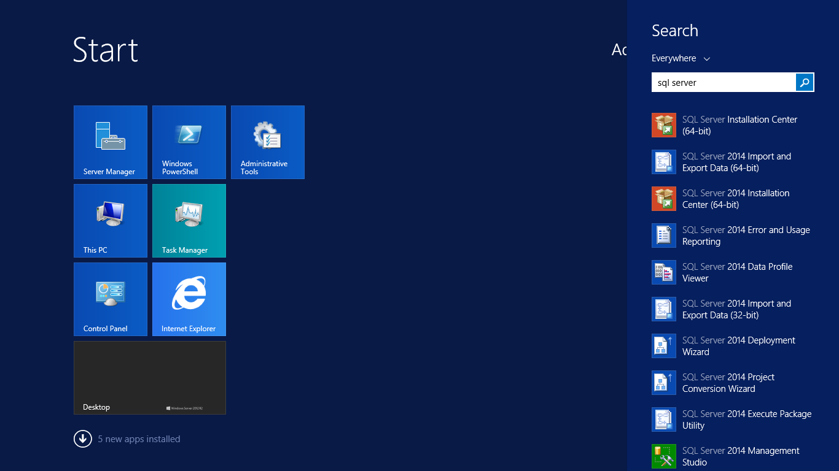Click the '5 new apps installed' text
This screenshot has height=471, width=839.
pos(139,439)
